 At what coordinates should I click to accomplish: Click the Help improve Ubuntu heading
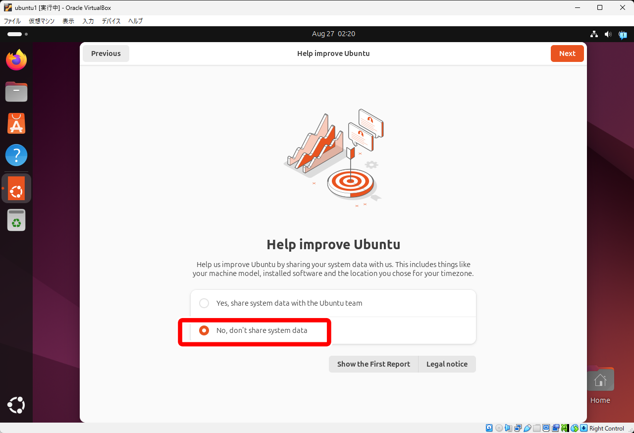[333, 245]
